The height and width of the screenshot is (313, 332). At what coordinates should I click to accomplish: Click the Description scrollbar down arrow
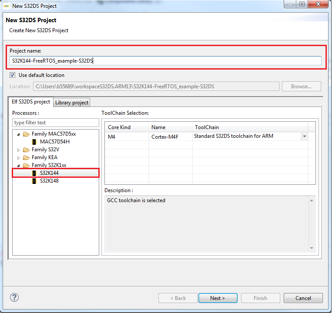312,248
